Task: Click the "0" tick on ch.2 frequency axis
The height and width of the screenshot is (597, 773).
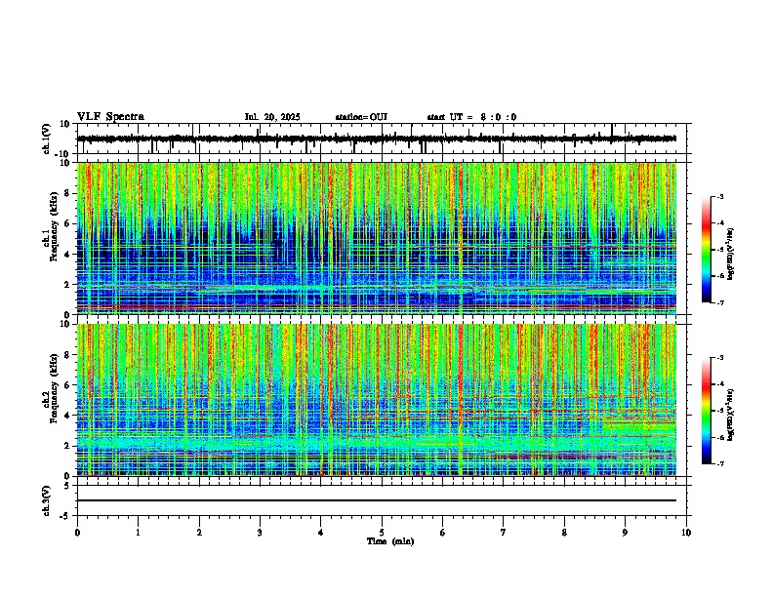Action: [x=67, y=476]
